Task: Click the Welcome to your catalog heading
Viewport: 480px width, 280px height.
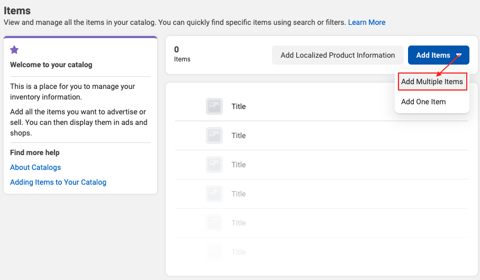Action: tap(51, 65)
